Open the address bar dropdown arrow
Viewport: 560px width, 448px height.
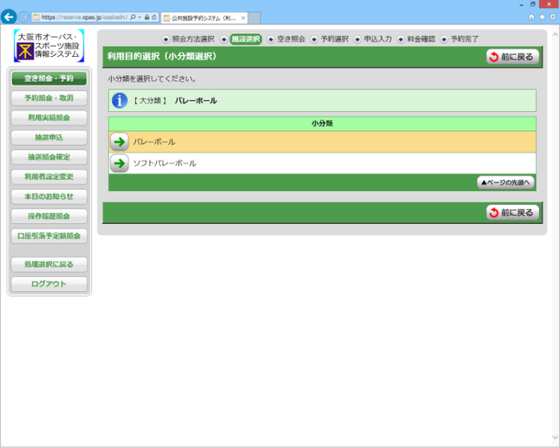[140, 17]
